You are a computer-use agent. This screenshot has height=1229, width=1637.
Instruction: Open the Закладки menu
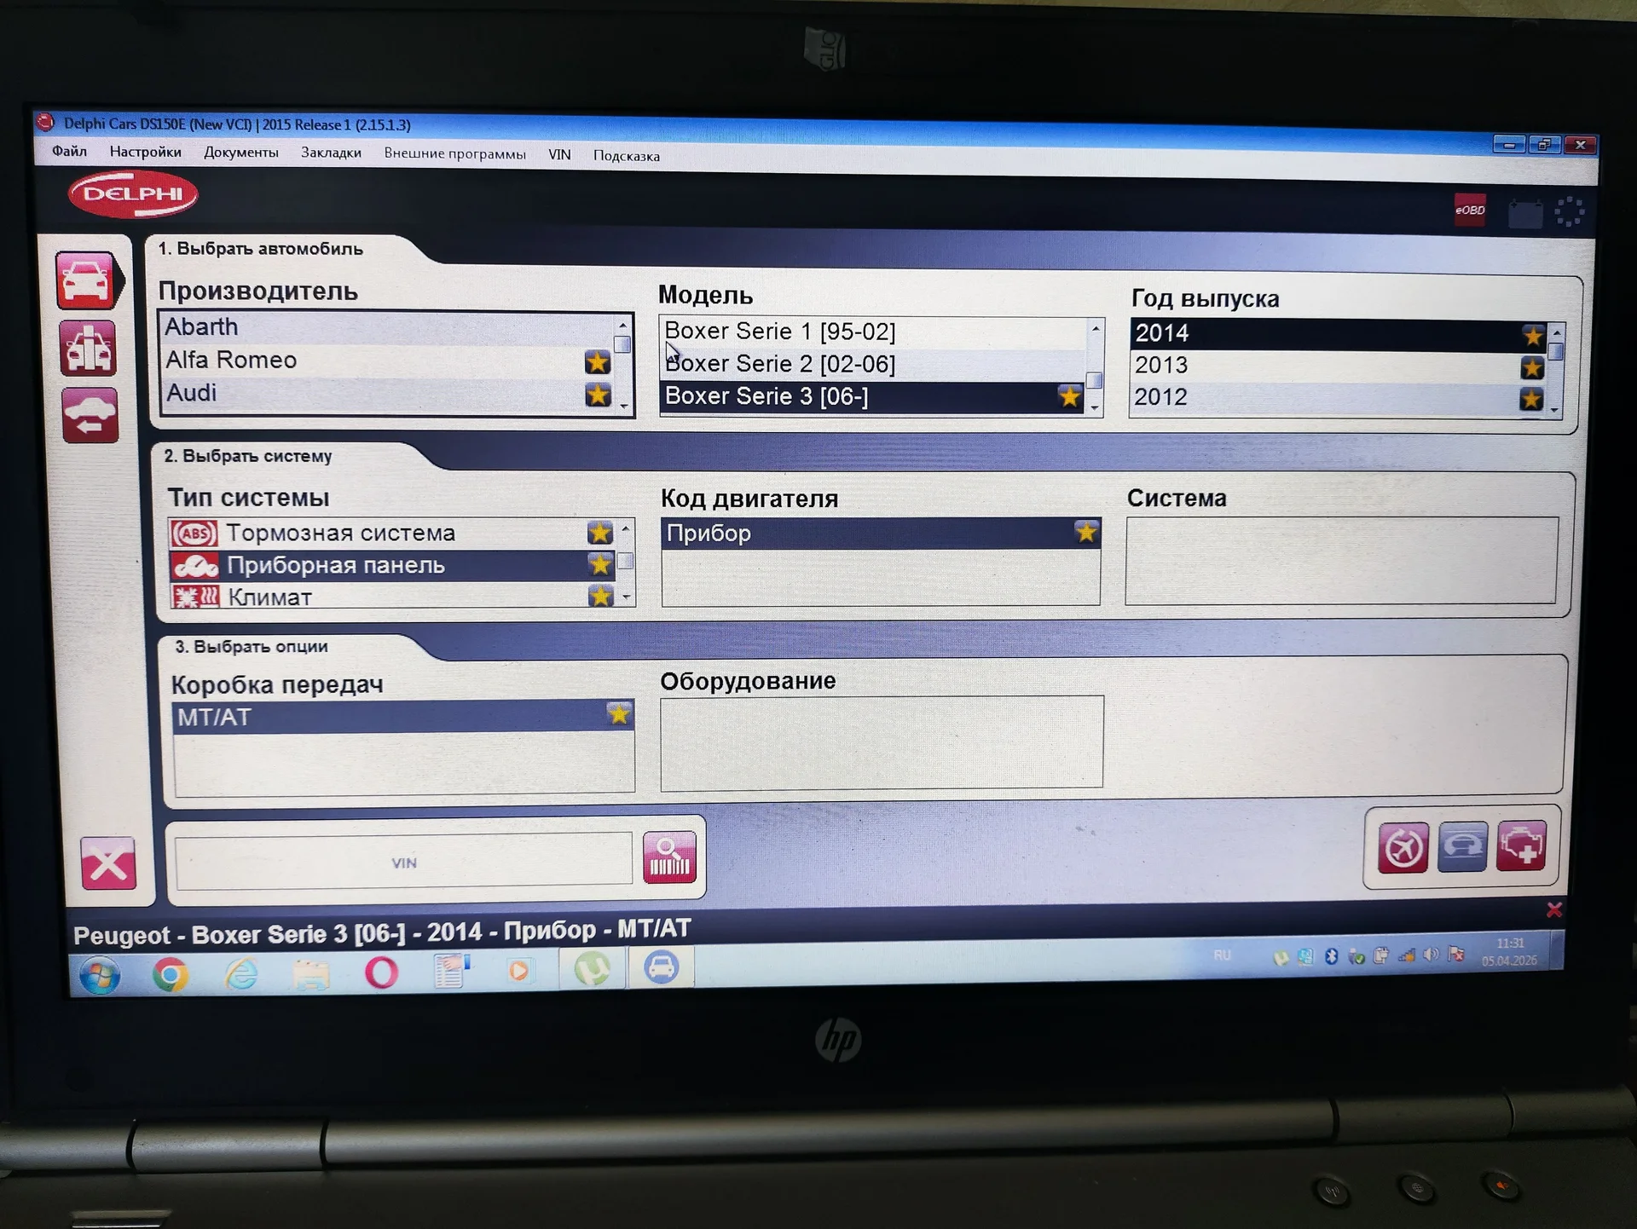pos(331,153)
